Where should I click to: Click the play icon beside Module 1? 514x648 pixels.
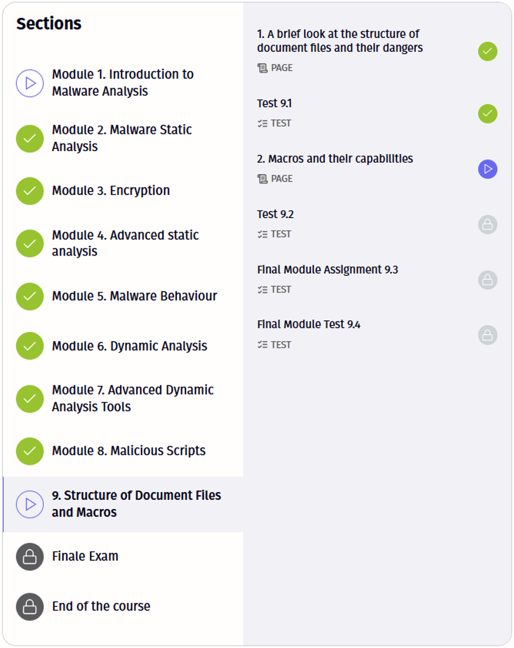30,83
